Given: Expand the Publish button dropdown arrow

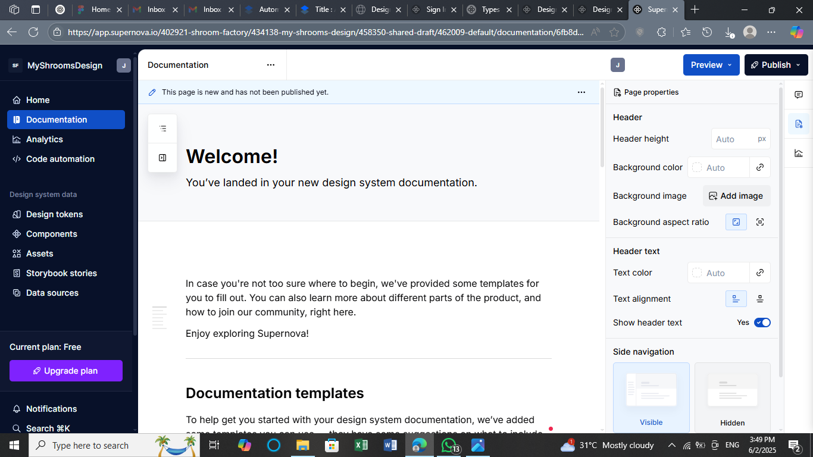Looking at the screenshot, I should pos(798,65).
